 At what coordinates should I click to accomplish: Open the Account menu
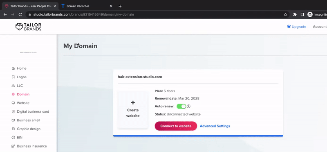point(320,27)
